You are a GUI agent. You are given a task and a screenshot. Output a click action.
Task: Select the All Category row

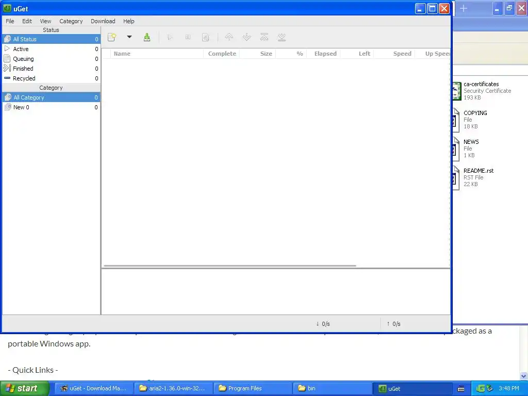[x=51, y=97]
